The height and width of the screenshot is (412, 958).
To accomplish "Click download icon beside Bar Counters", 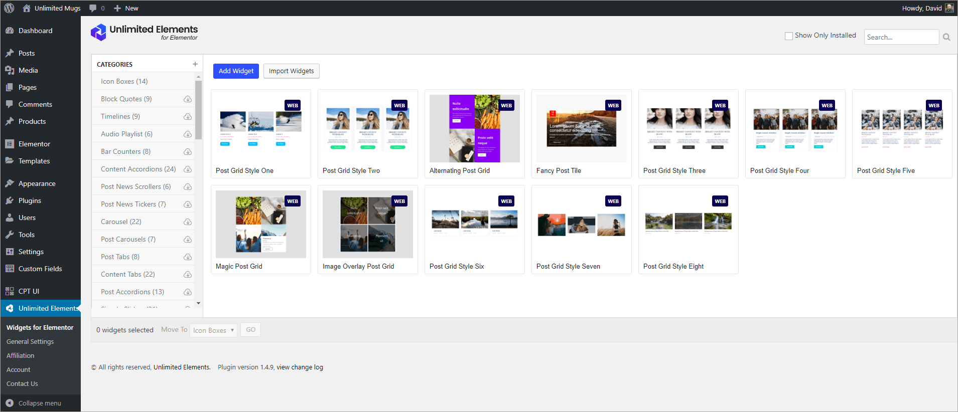I will (188, 152).
